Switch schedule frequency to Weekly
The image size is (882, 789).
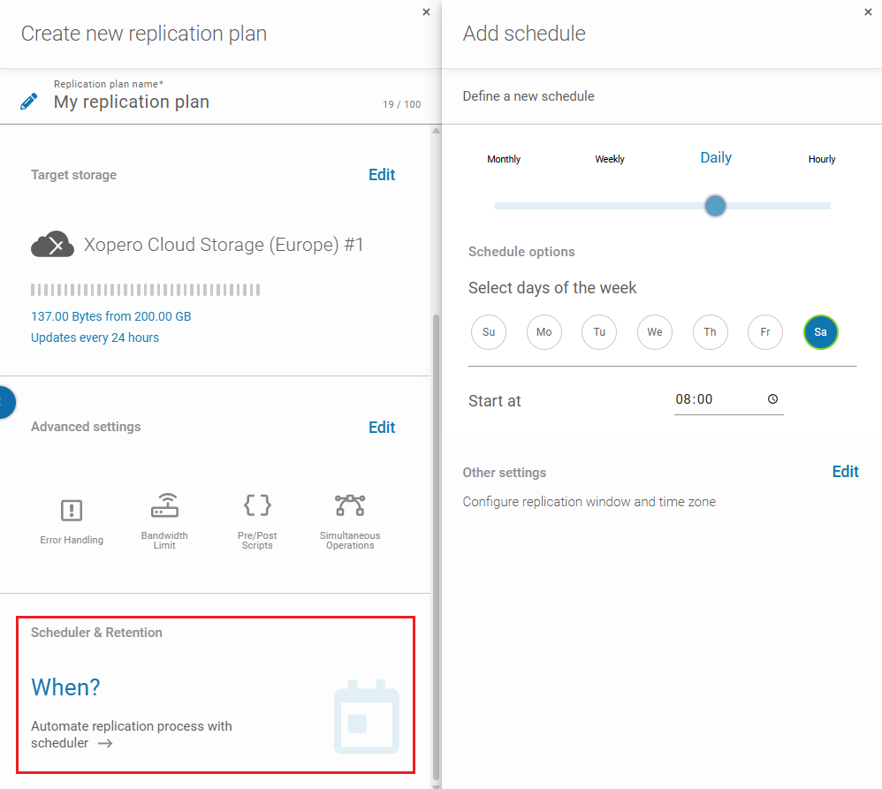coord(610,159)
